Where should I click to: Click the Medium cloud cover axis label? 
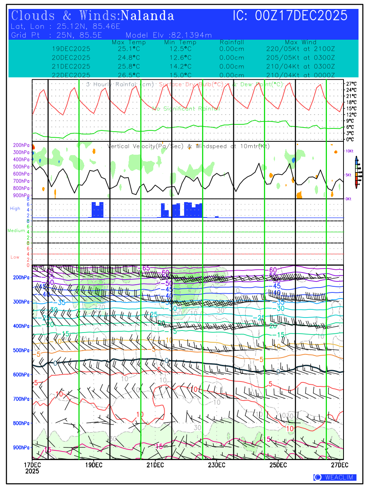(16, 230)
